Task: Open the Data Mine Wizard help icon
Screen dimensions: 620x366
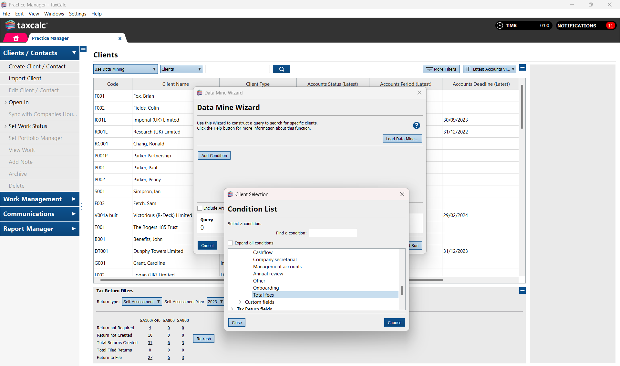Action: pyautogui.click(x=416, y=125)
